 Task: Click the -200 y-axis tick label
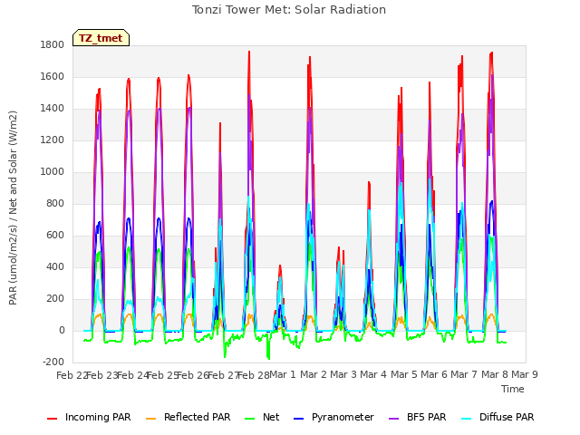click(x=53, y=362)
